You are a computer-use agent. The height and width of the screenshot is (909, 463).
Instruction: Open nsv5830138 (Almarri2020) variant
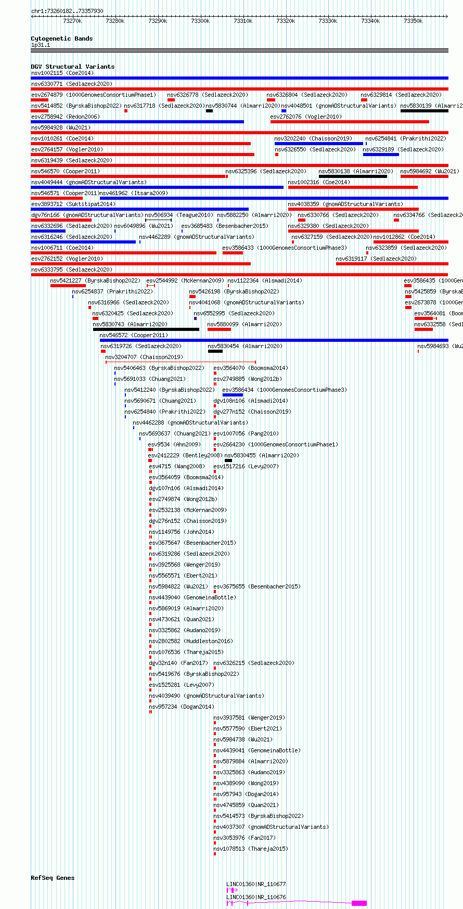356,171
